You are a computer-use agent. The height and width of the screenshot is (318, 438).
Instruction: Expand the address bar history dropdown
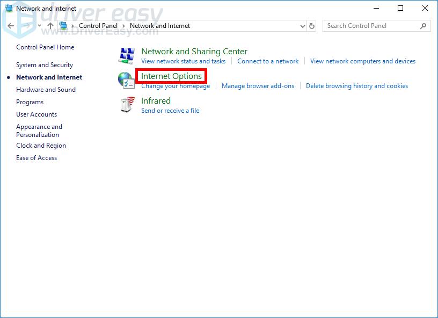point(302,26)
